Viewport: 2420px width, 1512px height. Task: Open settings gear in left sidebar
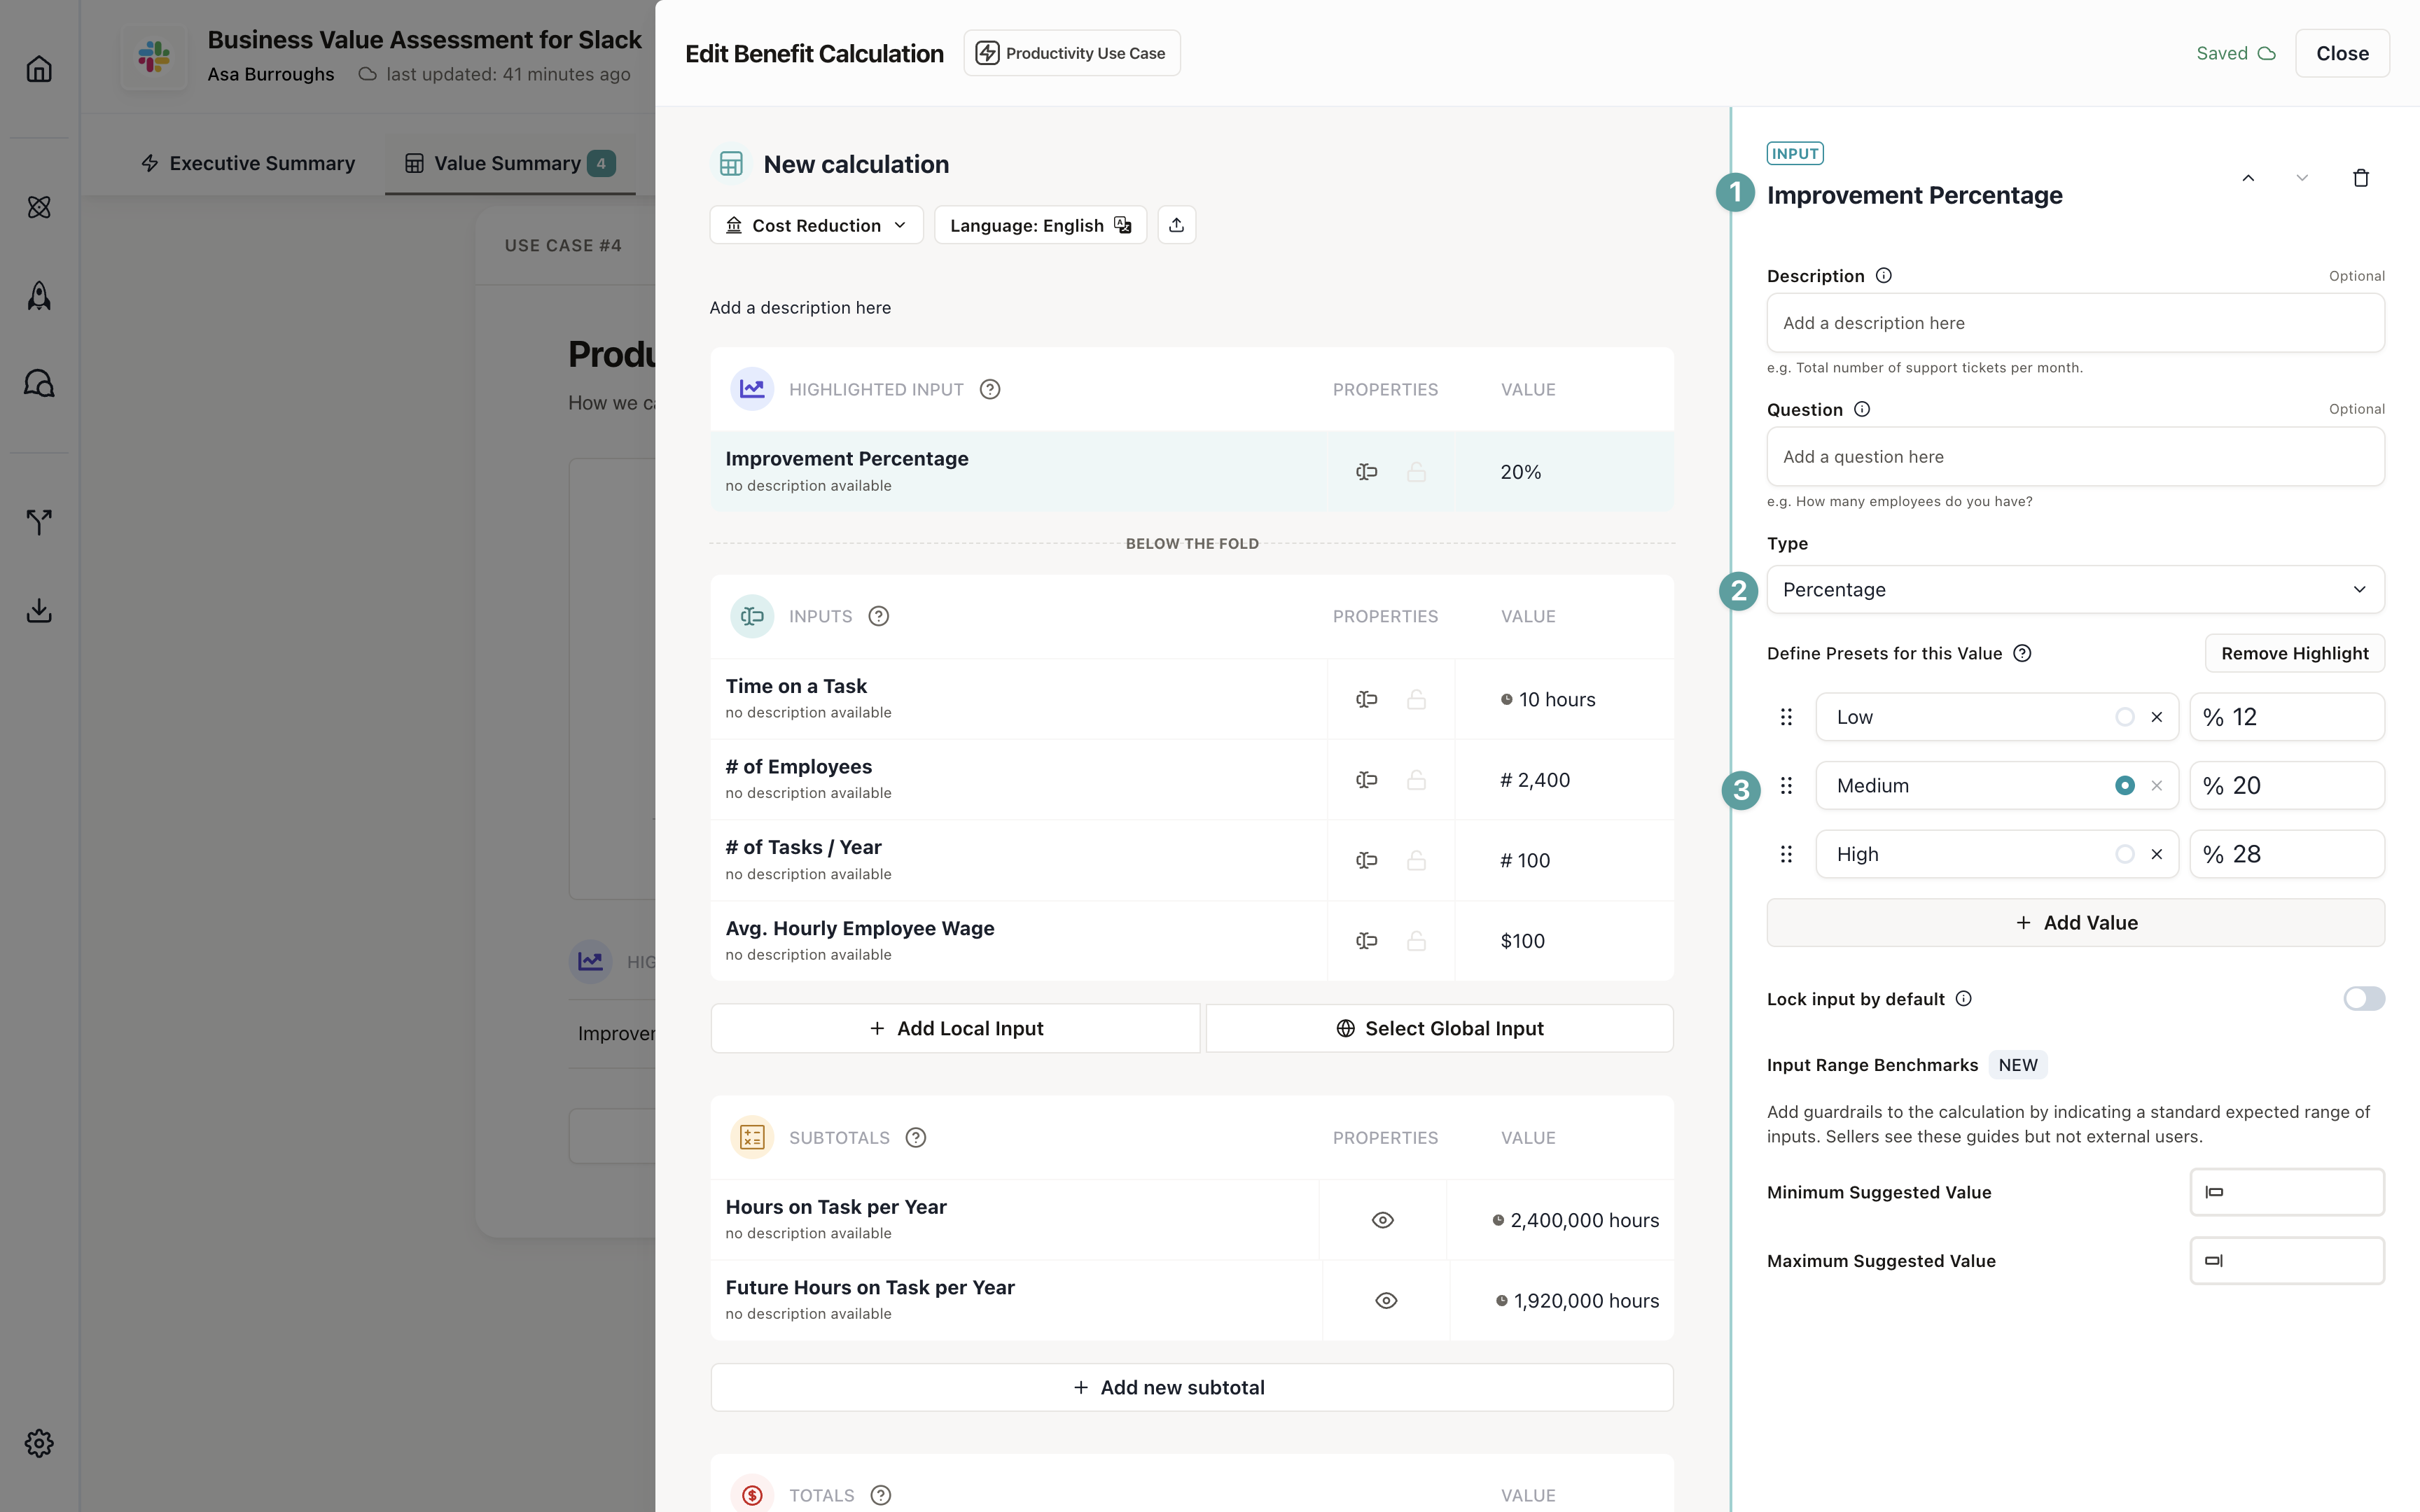point(39,1442)
